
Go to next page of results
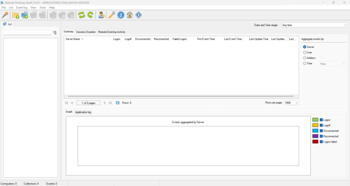[105, 103]
